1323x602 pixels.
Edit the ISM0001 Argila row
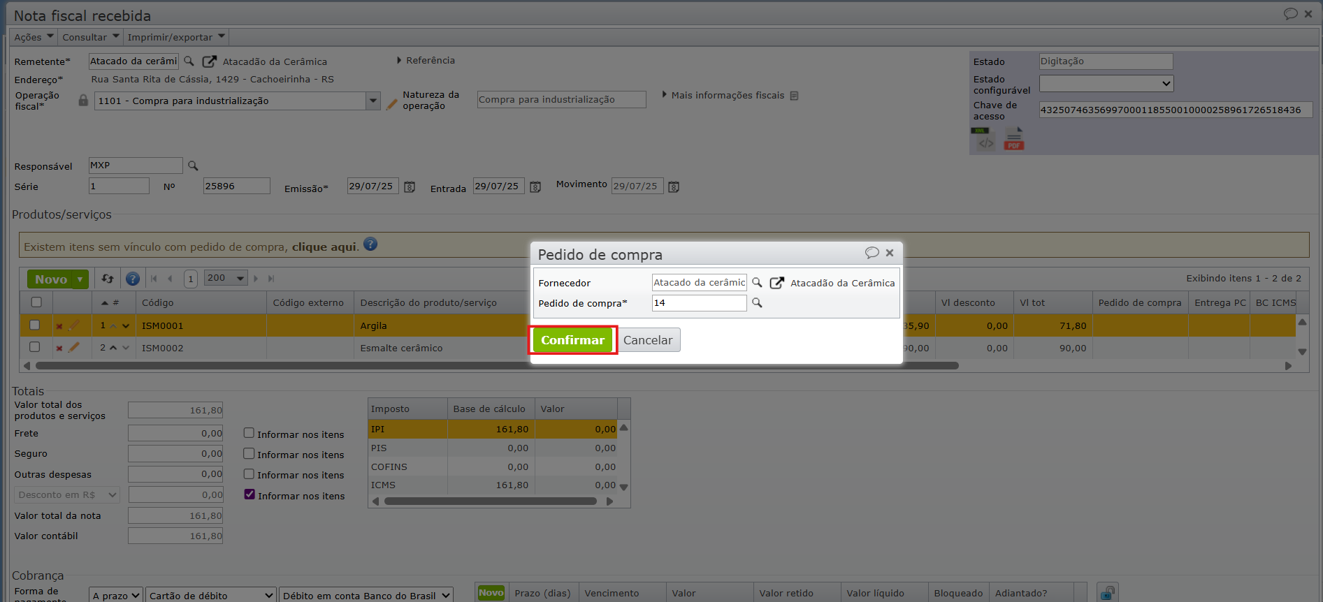(x=73, y=325)
